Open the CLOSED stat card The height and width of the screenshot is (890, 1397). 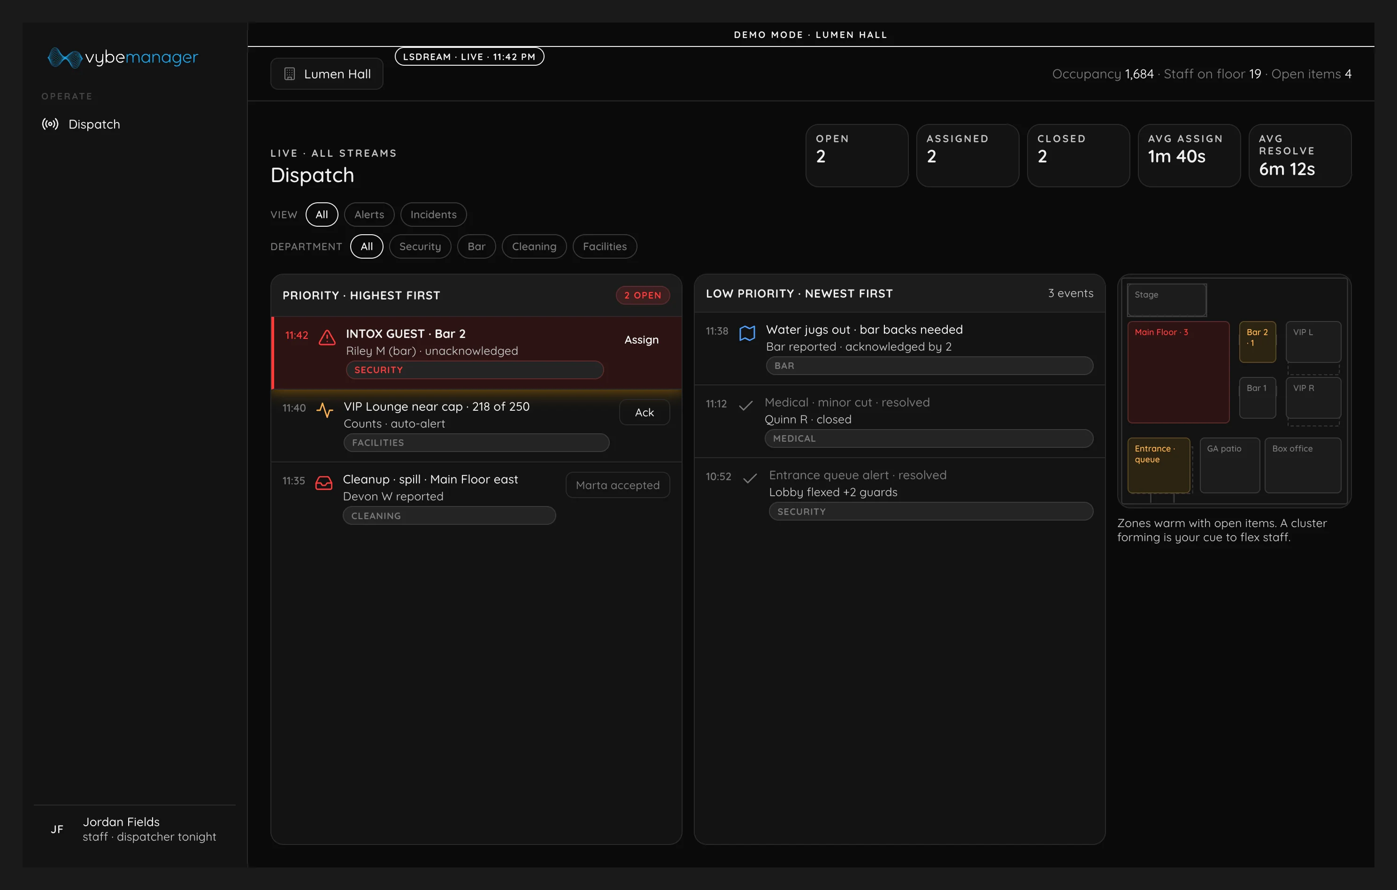(1078, 155)
